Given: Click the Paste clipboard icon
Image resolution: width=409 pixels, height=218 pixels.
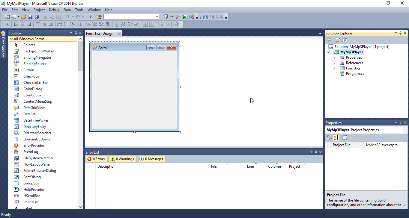Looking at the screenshot, I should point(58,17).
